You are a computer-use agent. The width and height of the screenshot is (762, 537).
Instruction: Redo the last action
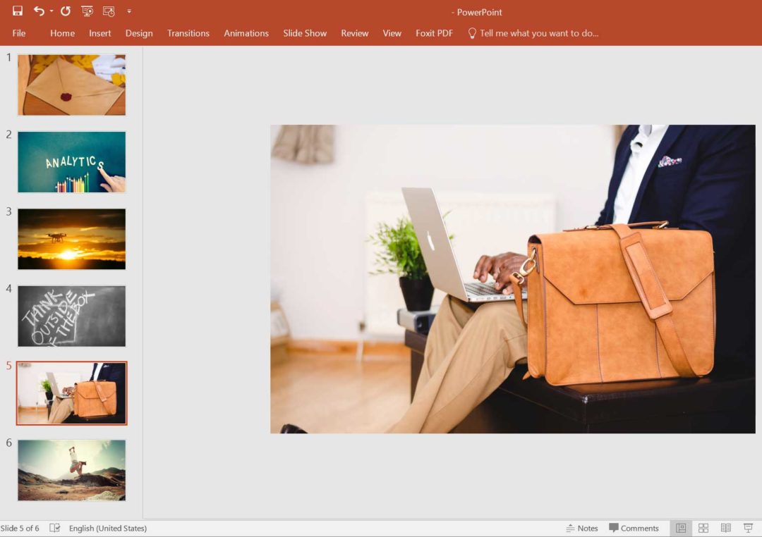coord(64,11)
